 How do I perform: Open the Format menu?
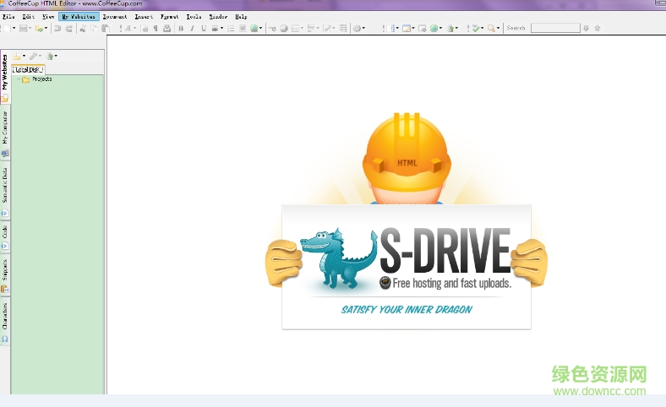click(169, 16)
